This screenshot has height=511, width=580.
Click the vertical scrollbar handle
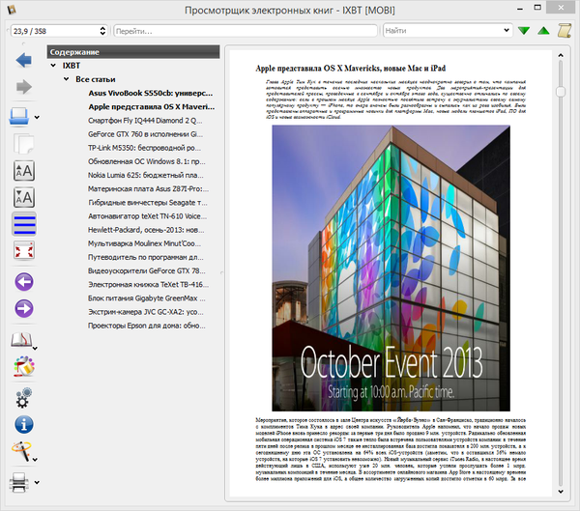561,92
